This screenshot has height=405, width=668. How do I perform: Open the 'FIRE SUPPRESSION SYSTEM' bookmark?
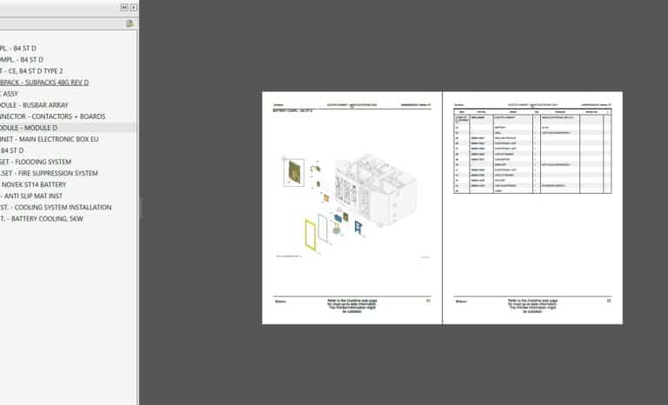49,173
